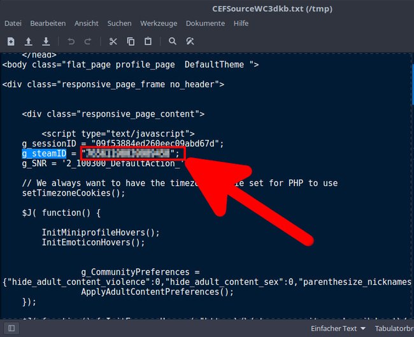Click the open file upload-arrow icon
The height and width of the screenshot is (337, 414).
[x=29, y=41]
